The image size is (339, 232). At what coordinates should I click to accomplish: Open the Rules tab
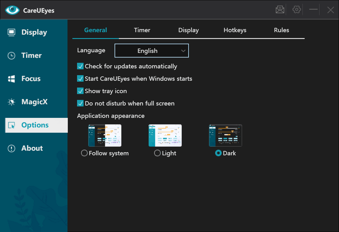tap(281, 30)
